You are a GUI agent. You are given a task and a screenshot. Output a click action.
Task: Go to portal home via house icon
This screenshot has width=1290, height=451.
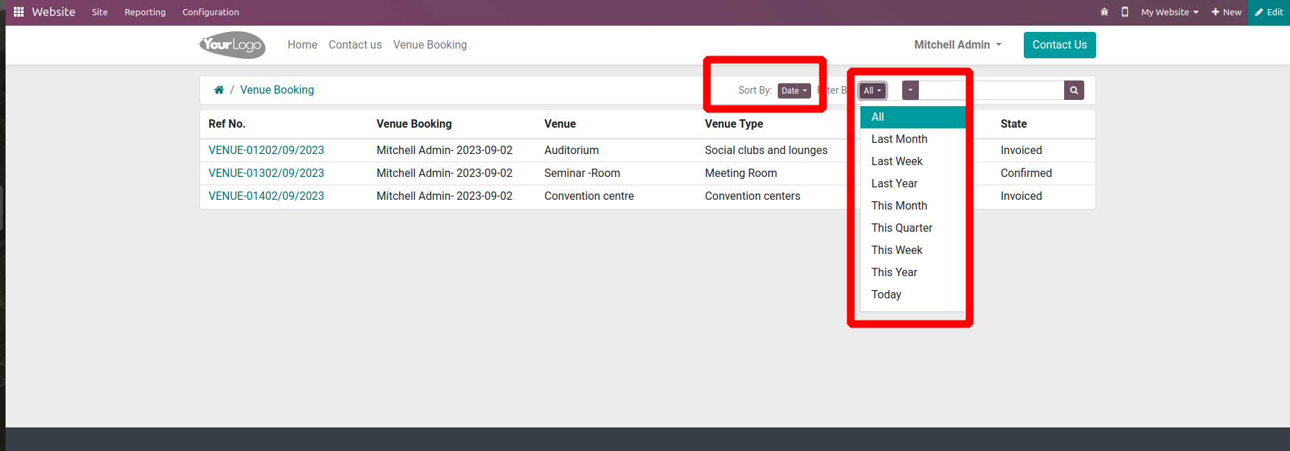pyautogui.click(x=219, y=90)
